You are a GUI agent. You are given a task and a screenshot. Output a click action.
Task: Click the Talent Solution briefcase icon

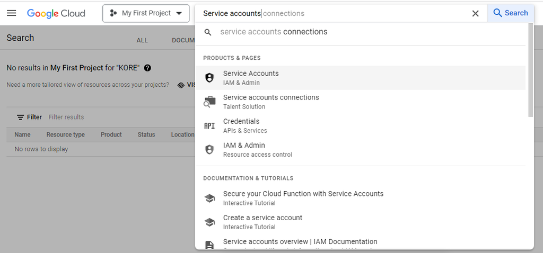[x=209, y=102]
